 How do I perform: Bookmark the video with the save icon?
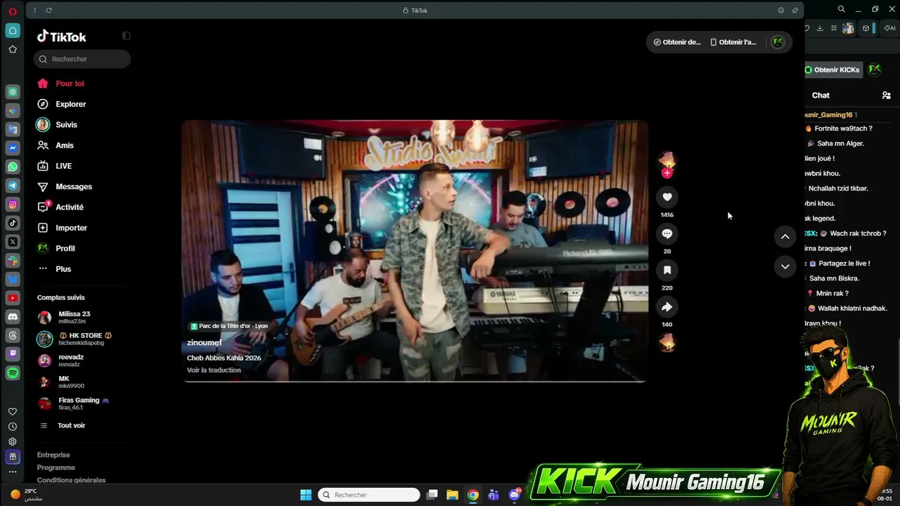click(667, 270)
